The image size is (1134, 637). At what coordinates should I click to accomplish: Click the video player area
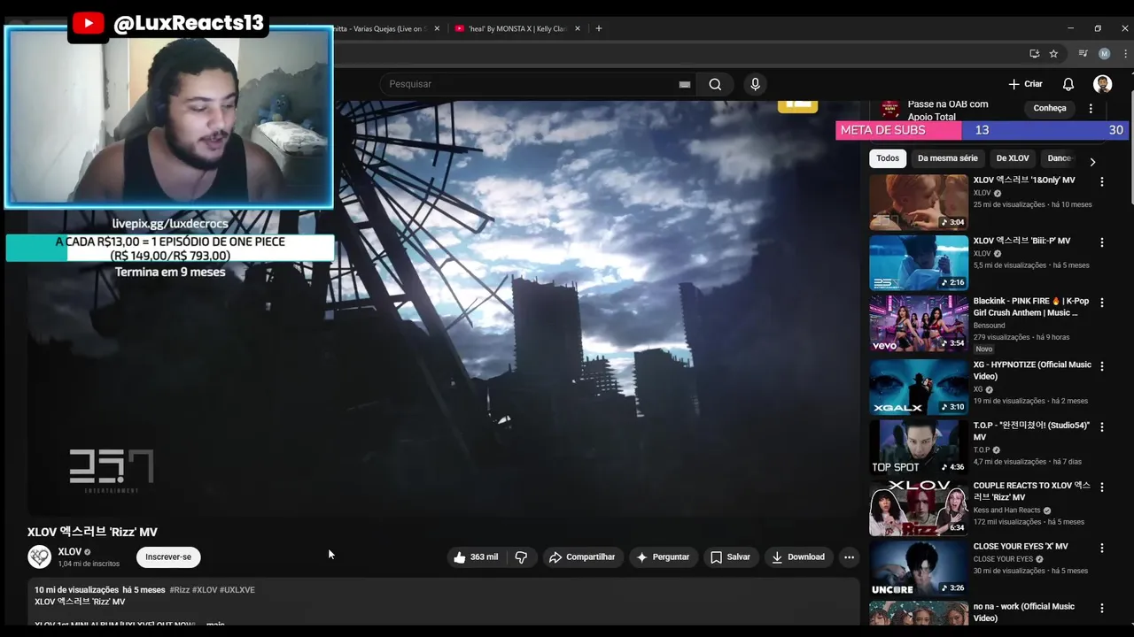(443, 310)
